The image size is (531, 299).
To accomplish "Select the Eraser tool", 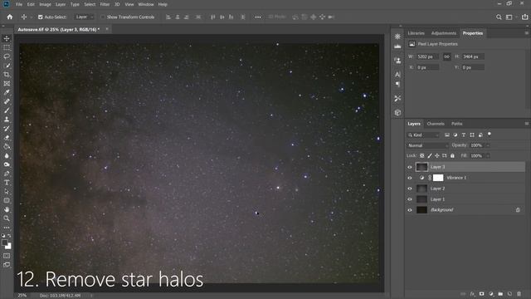I will coord(7,137).
